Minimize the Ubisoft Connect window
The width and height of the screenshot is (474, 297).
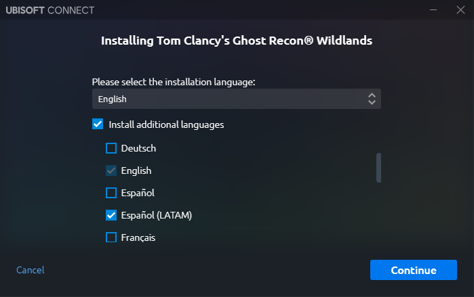click(433, 10)
